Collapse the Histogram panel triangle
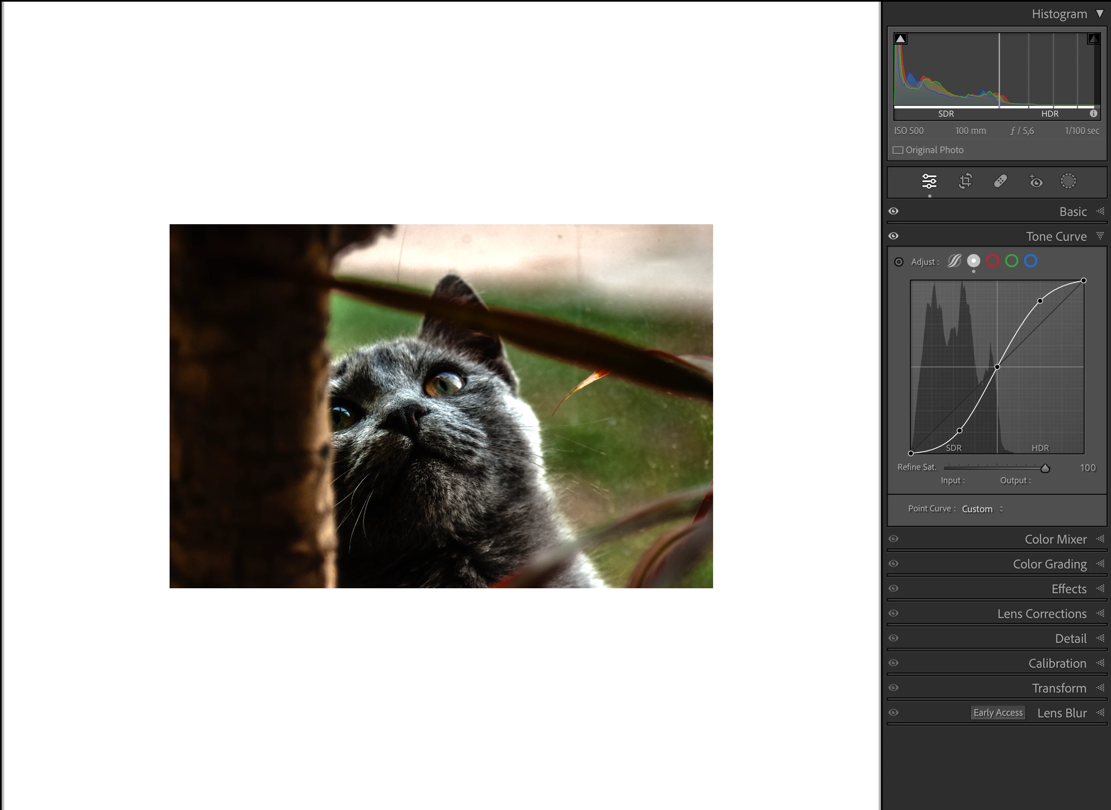1111x810 pixels. click(x=1100, y=14)
